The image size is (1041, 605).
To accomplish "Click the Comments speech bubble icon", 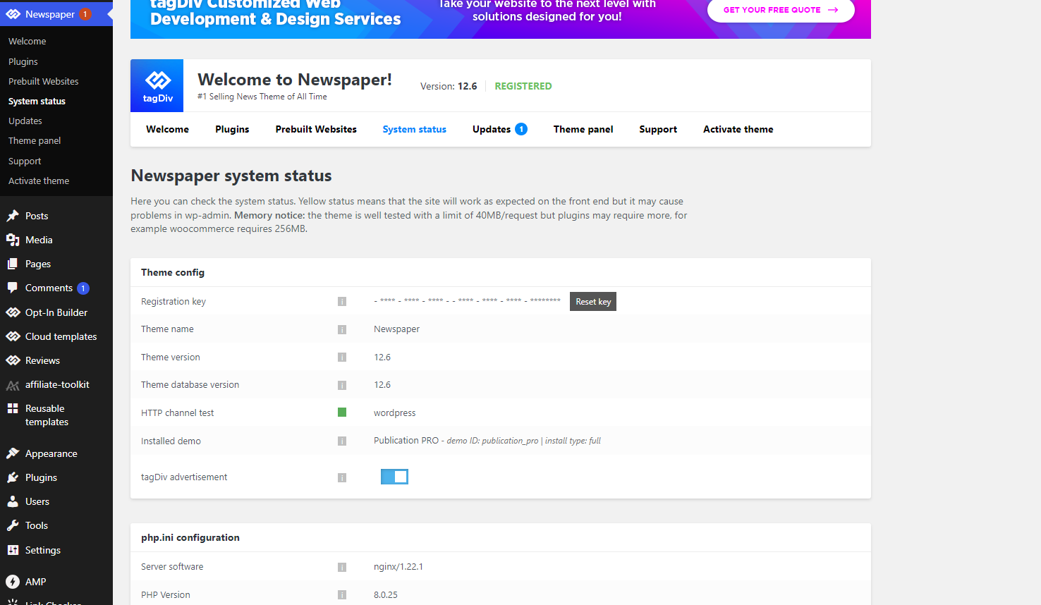I will click(x=13, y=288).
